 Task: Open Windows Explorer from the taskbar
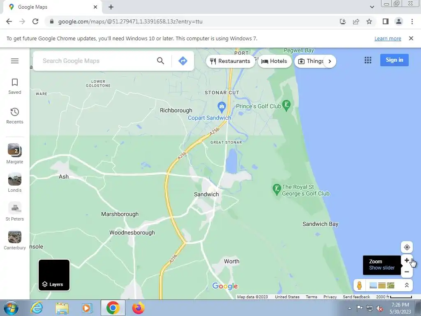click(x=62, y=308)
